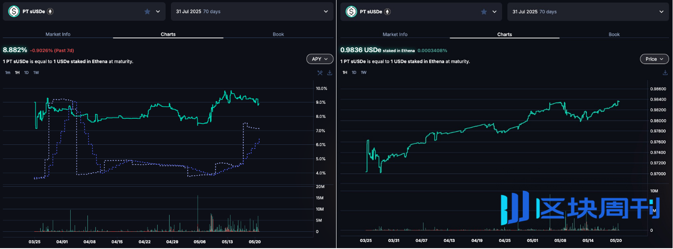Image resolution: width=673 pixels, height=249 pixels.
Task: Click the 20M label on APY volume axis
Action: (x=321, y=186)
